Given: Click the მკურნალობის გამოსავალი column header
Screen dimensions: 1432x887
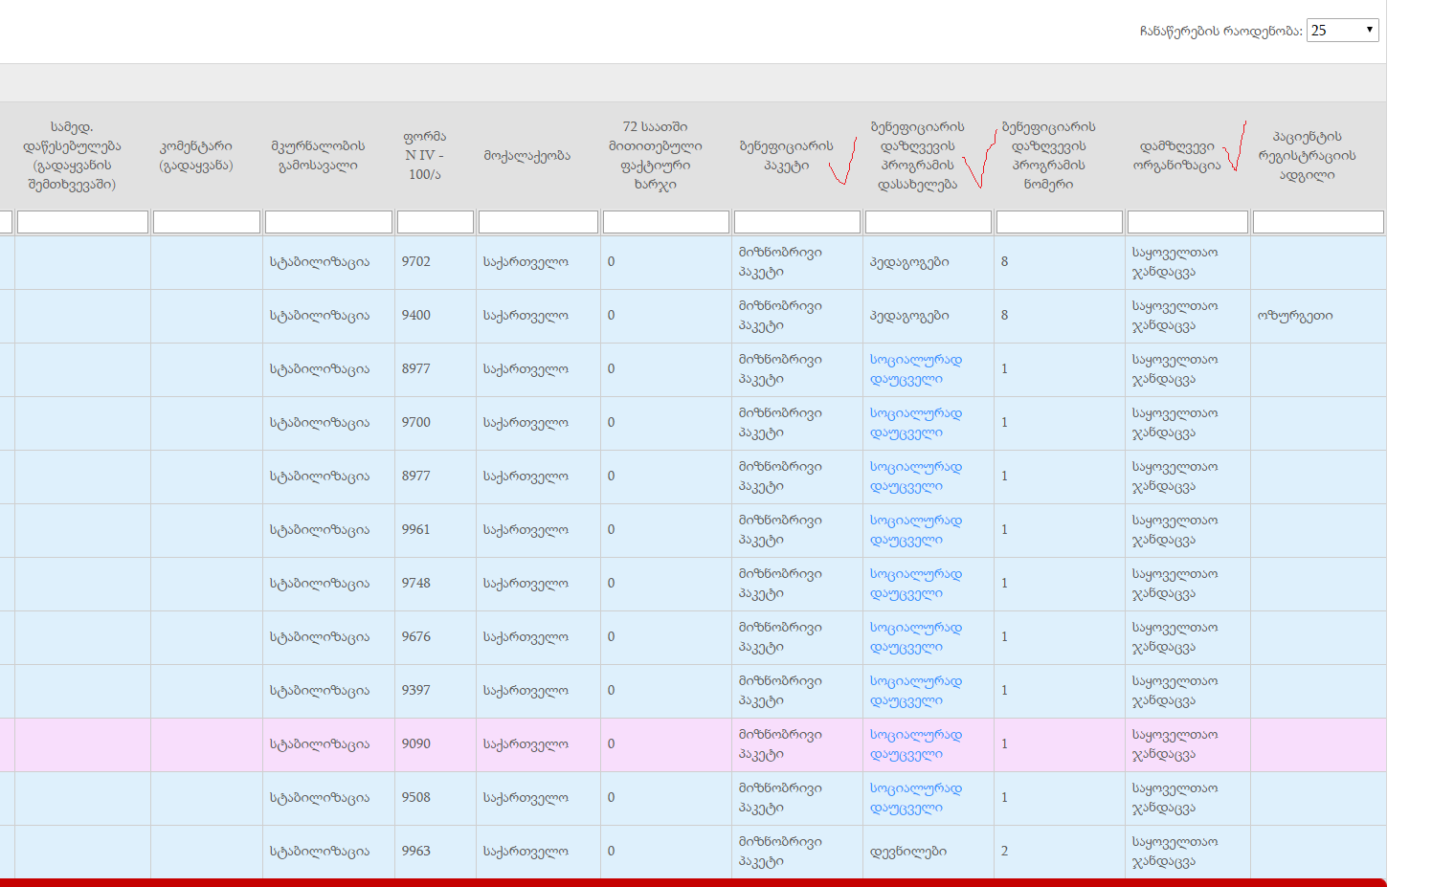Looking at the screenshot, I should coord(318,156).
